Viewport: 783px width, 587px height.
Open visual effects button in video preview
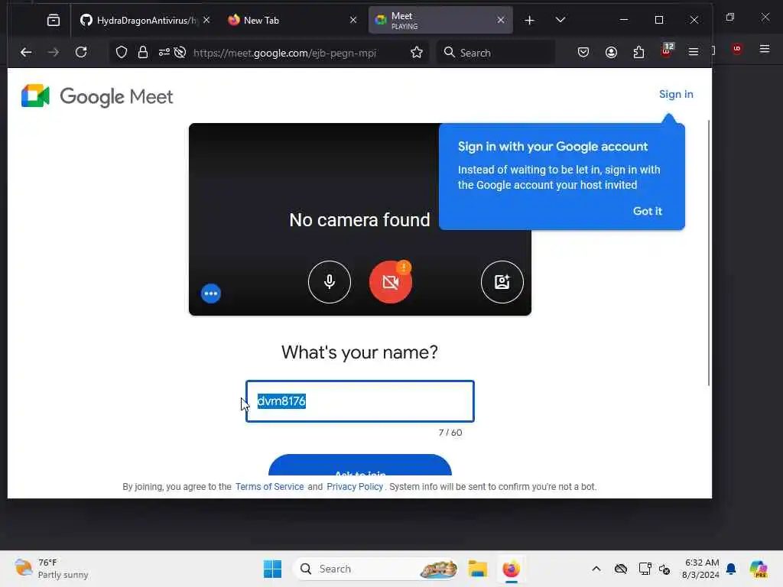502,282
